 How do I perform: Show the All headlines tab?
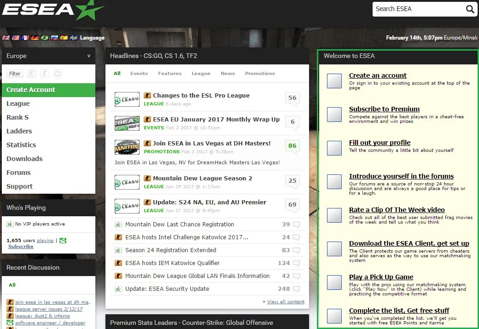[117, 73]
